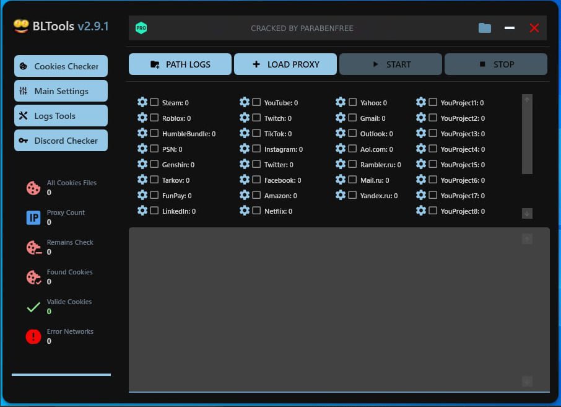Image resolution: width=561 pixels, height=407 pixels.
Task: Check the YouProject4 checkbox
Action: [433, 149]
